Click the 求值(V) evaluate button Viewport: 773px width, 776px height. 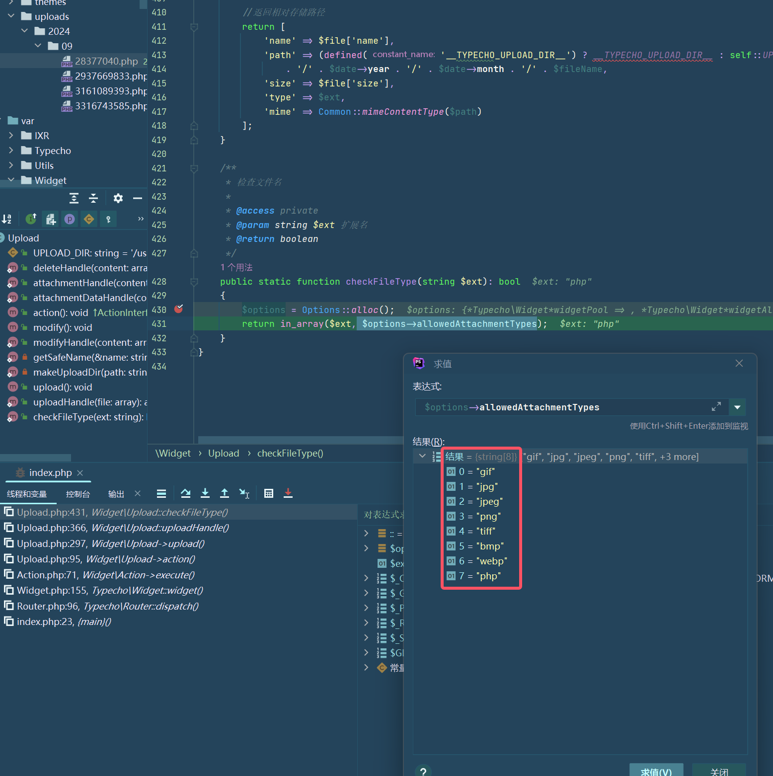pyautogui.click(x=656, y=771)
